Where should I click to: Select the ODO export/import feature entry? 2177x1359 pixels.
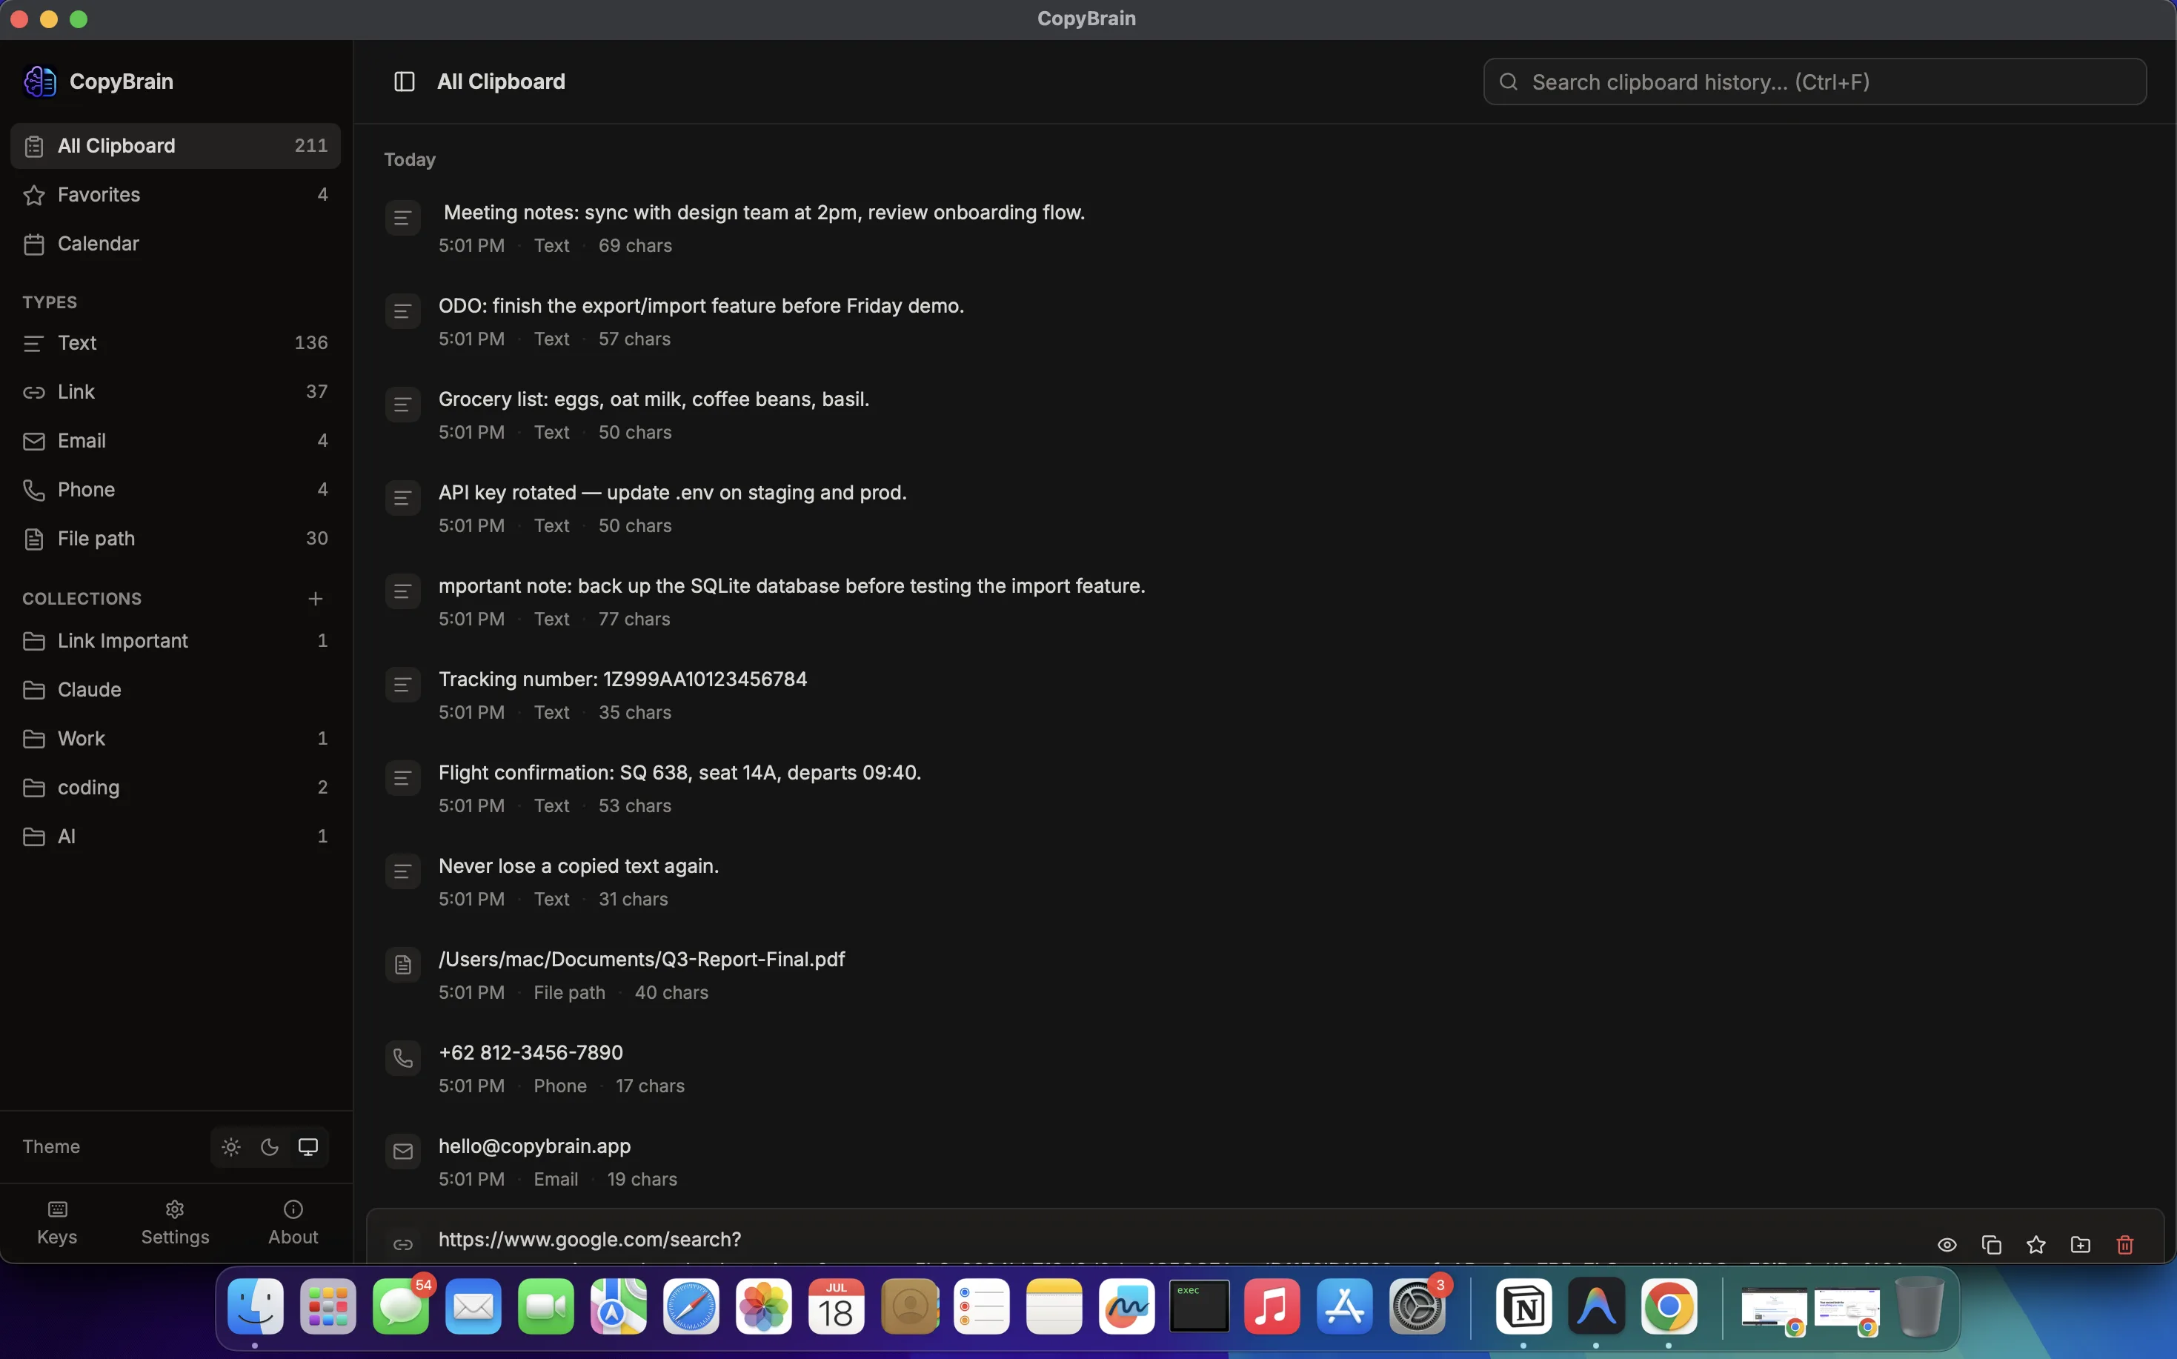point(1265,322)
